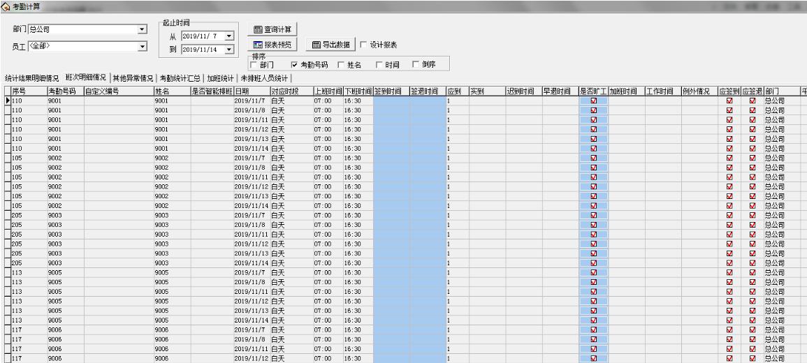Select row indicator for 9001 on 2019/11/7
Viewport: 807px width, 363px height.
(x=7, y=101)
